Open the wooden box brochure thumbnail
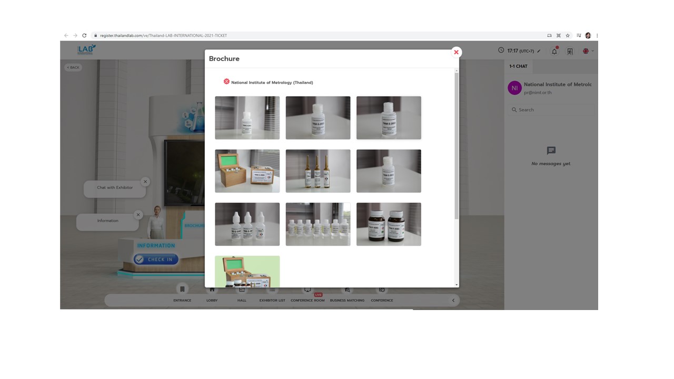674x379 pixels. 247,171
